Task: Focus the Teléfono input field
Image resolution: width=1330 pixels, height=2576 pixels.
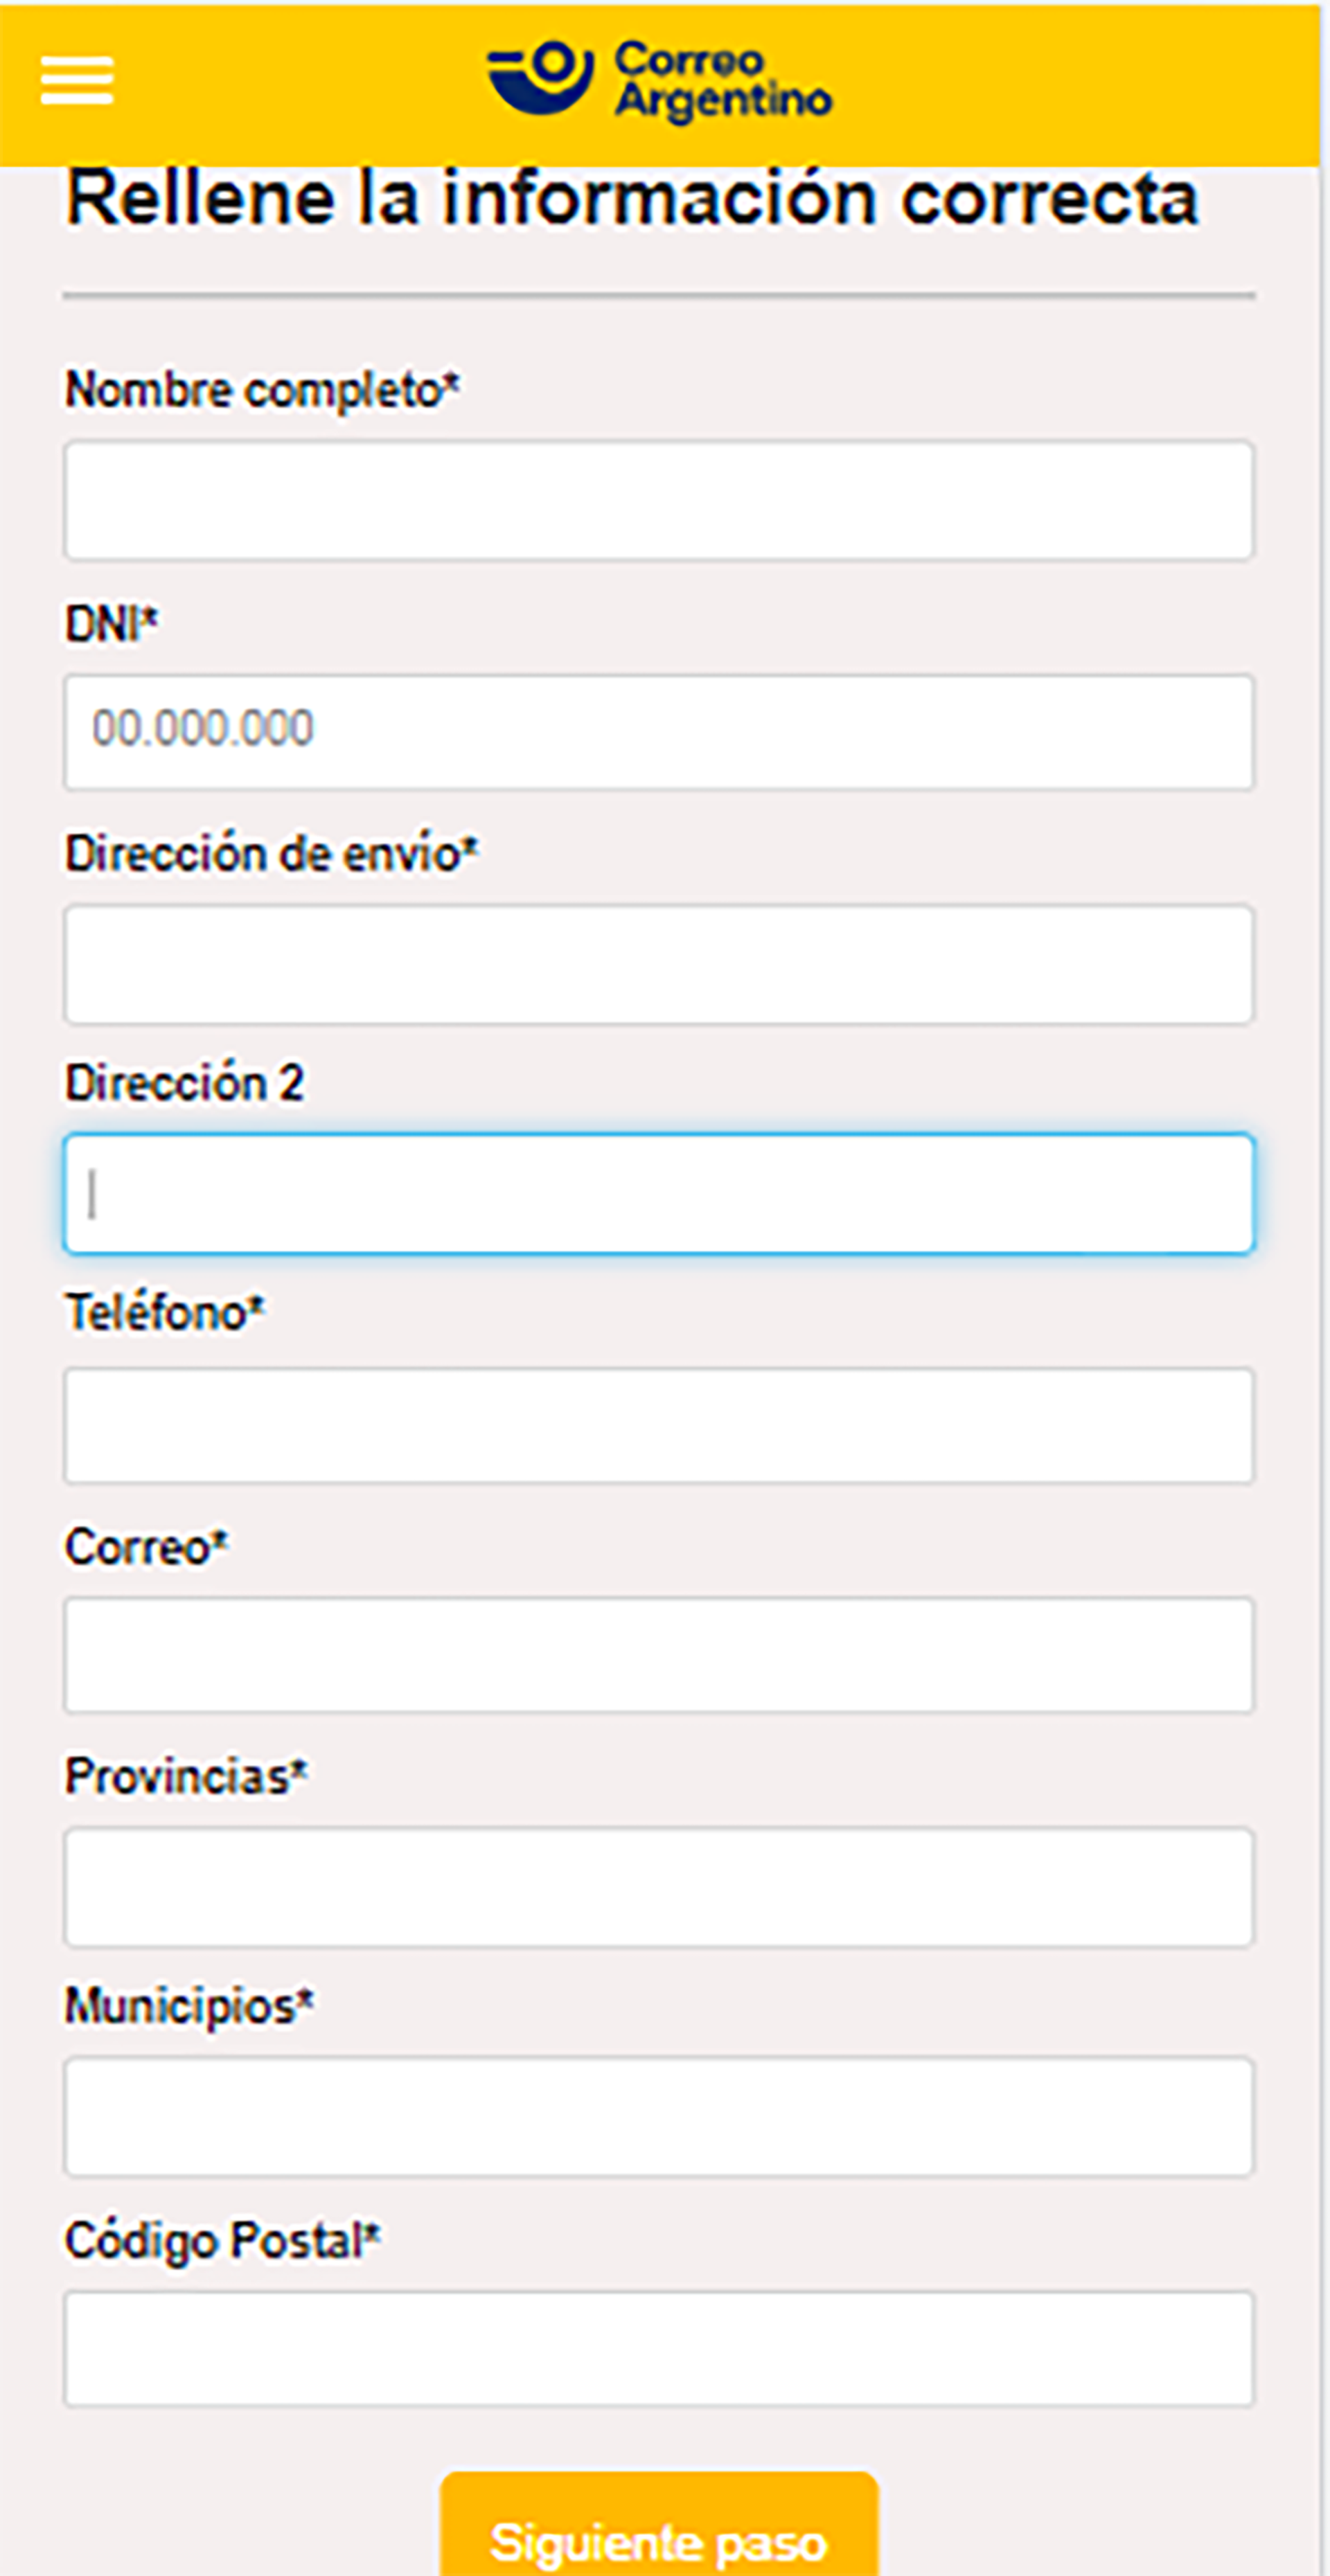Action: click(659, 1425)
